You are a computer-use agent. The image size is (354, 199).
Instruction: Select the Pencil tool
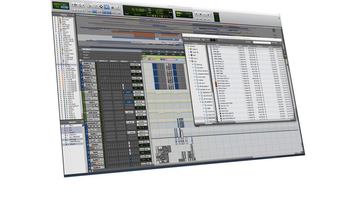[x=118, y=7]
